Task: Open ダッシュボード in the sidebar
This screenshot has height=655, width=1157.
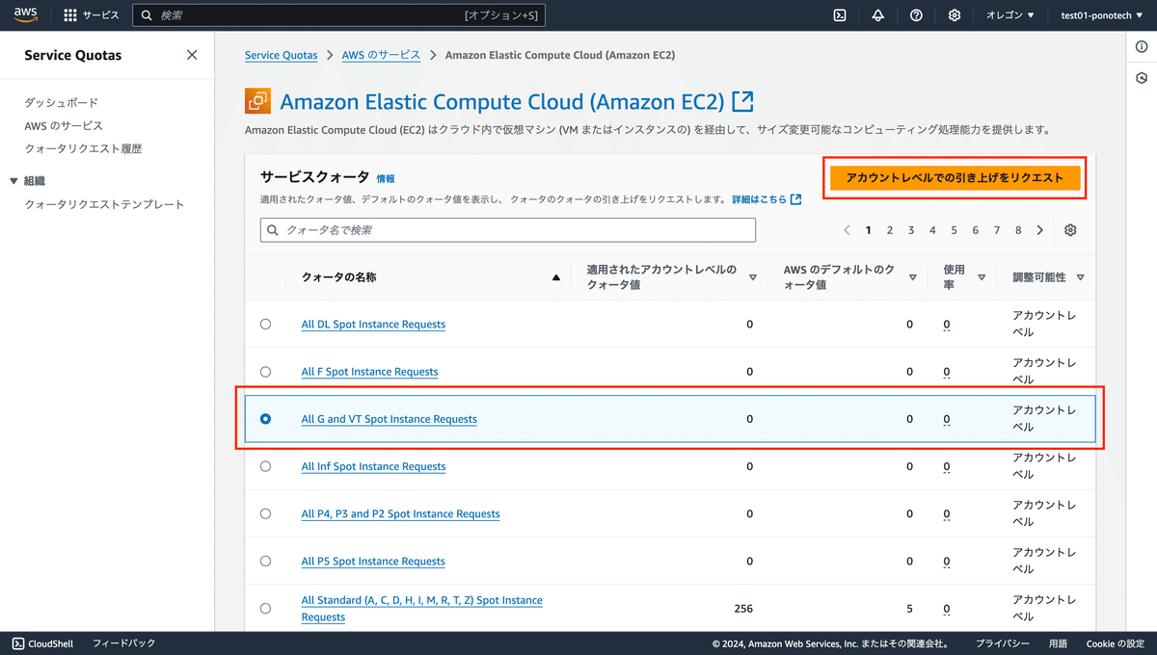Action: [x=62, y=102]
